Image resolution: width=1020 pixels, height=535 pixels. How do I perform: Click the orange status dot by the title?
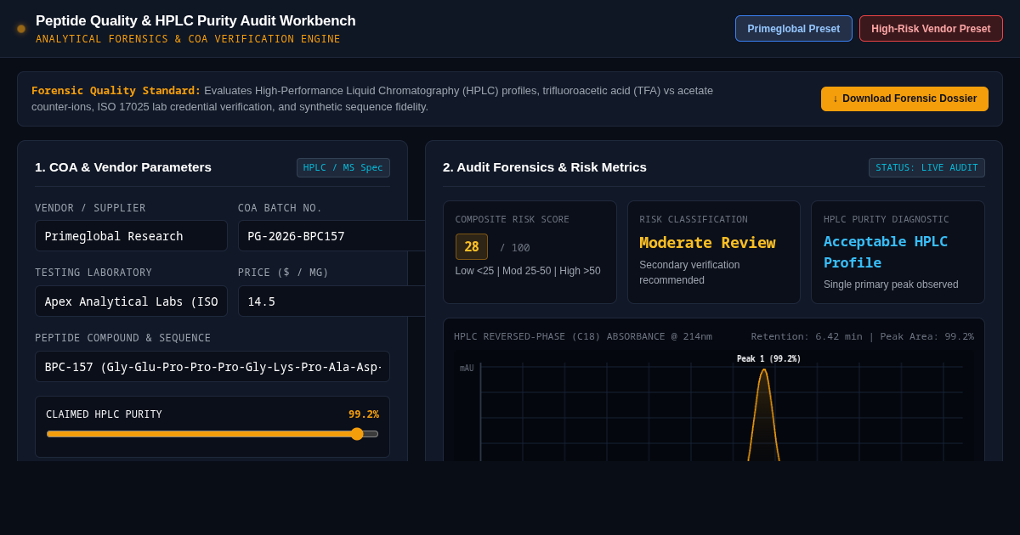[x=21, y=29]
